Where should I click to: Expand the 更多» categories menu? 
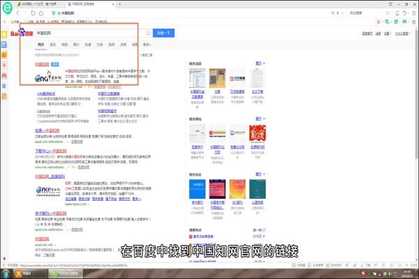147,45
